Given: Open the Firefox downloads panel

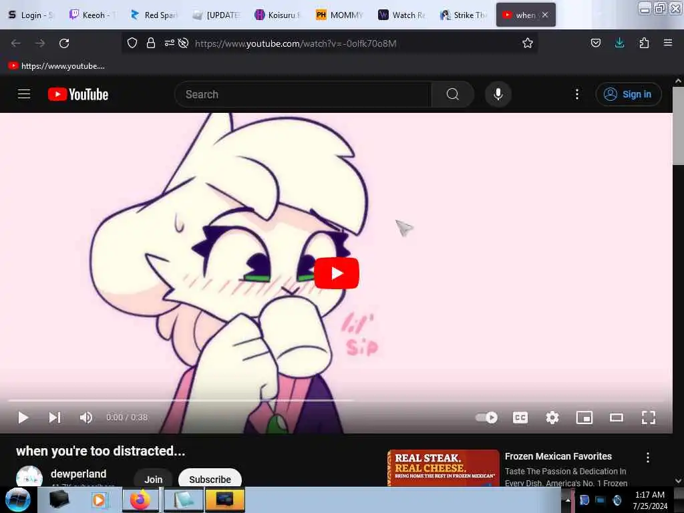Looking at the screenshot, I should pyautogui.click(x=619, y=43).
